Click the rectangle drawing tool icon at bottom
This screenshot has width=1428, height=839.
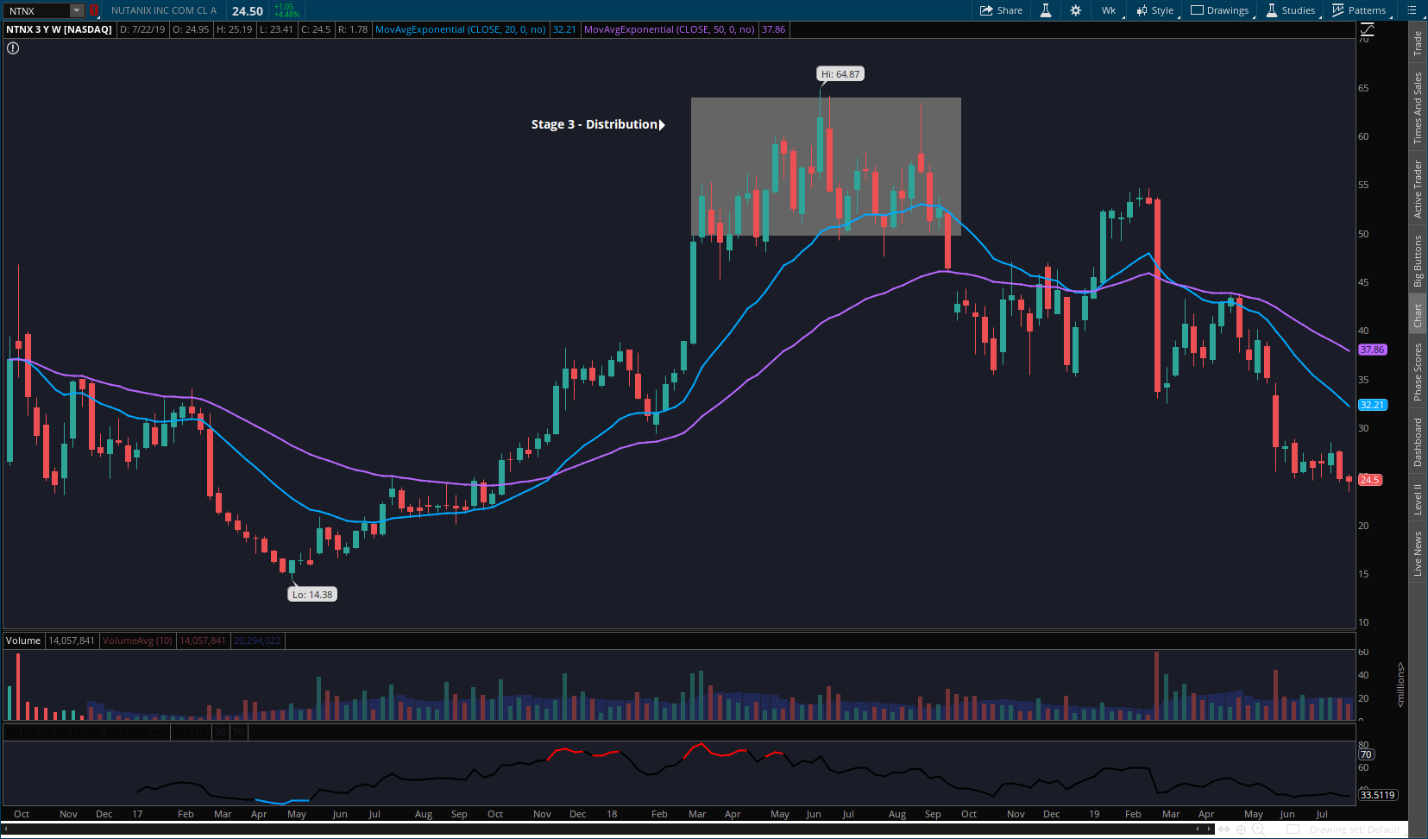coord(1293,830)
